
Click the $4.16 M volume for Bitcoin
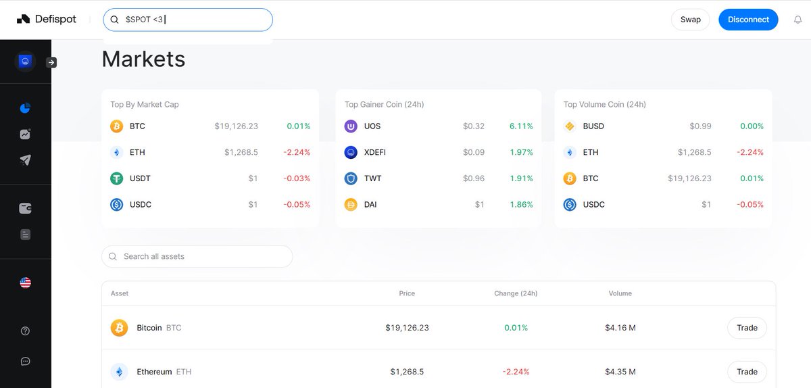(x=620, y=328)
